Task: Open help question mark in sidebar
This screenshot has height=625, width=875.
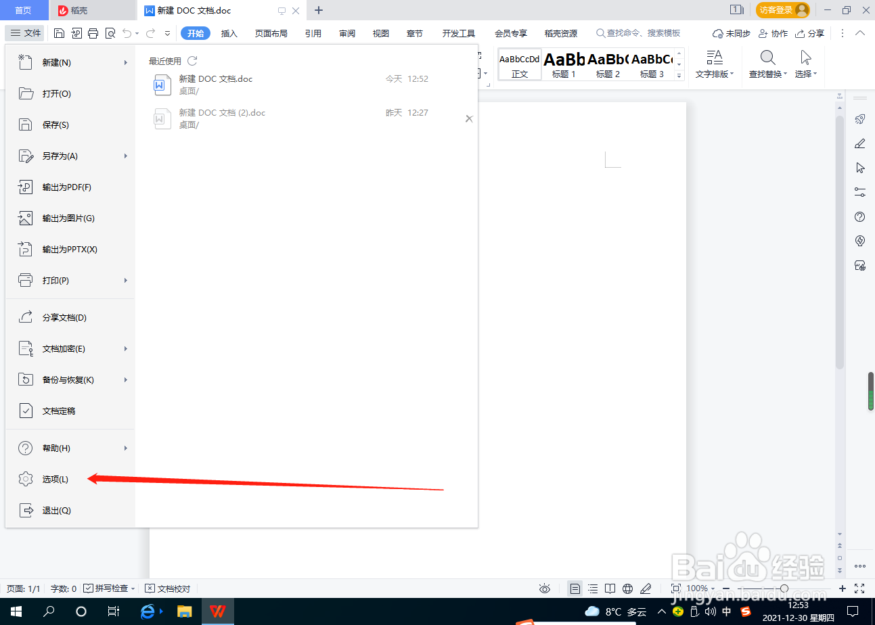Action: coord(860,216)
